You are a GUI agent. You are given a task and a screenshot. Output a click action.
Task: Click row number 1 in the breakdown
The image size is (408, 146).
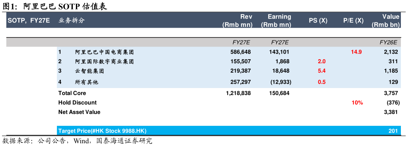click(x=60, y=52)
